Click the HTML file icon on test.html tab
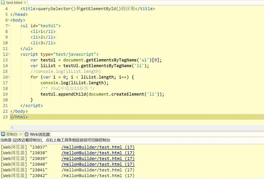The image size is (264, 179). point(3,3)
